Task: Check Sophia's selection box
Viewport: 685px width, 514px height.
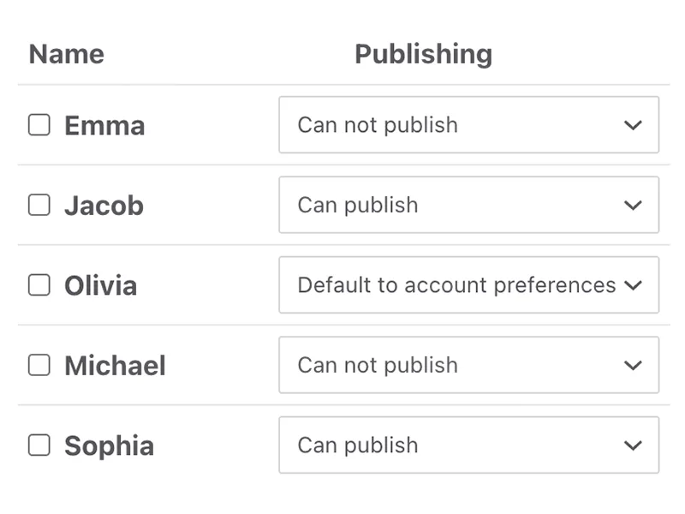Action: (39, 445)
